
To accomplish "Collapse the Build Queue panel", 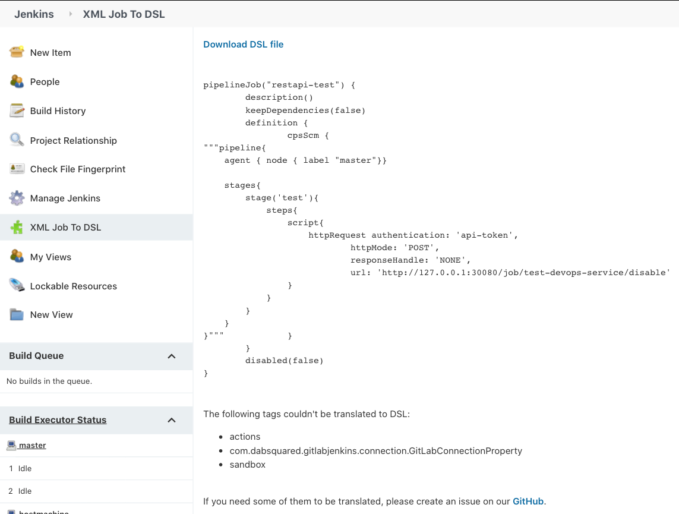I will point(172,356).
